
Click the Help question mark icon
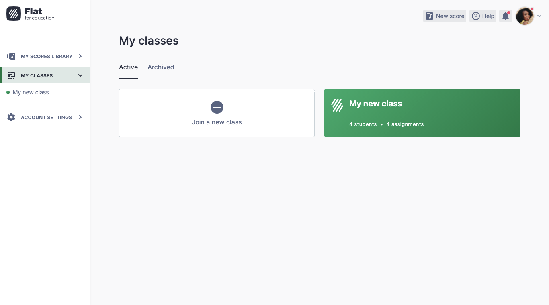[476, 16]
